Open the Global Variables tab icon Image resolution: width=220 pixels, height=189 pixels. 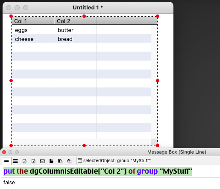coord(33,161)
